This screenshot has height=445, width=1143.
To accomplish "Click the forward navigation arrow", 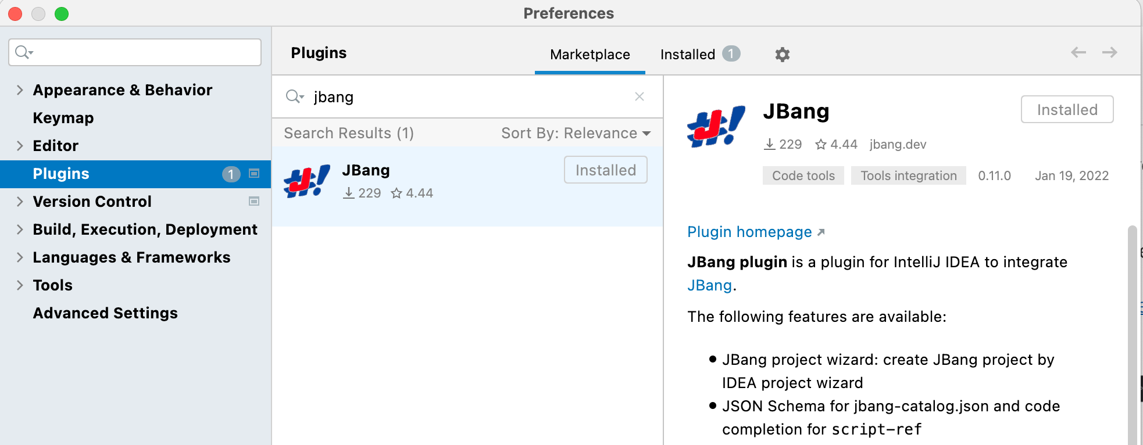I will (1110, 52).
